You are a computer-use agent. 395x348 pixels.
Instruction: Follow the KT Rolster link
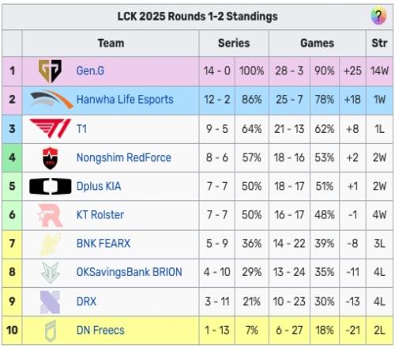100,215
